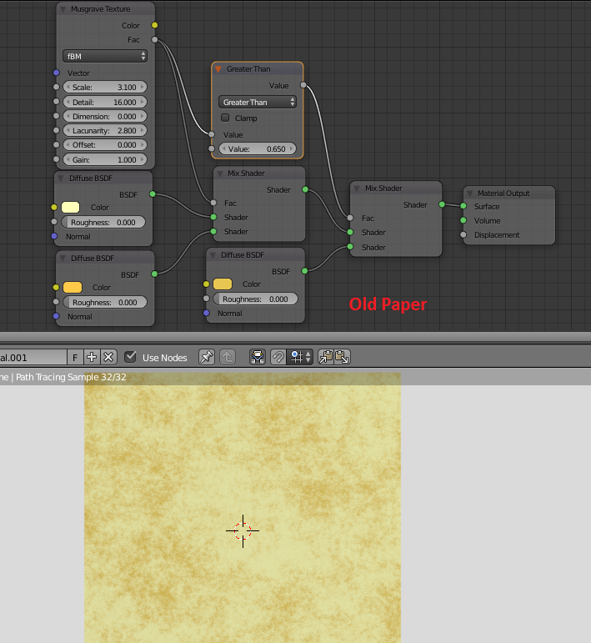
Task: Open the fBM type dropdown in Musgrave
Action: [x=105, y=56]
